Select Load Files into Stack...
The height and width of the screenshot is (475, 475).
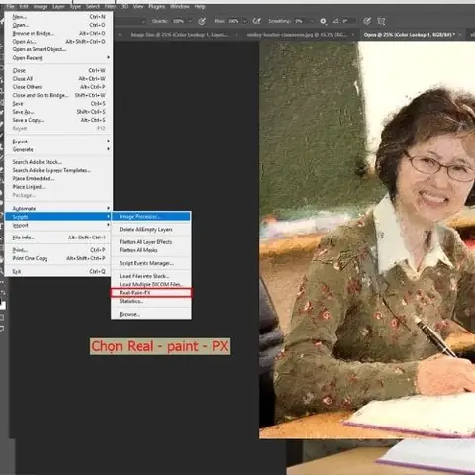pos(151,276)
